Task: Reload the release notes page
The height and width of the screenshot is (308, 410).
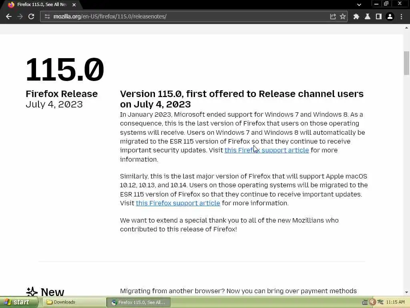Action: pos(31,16)
